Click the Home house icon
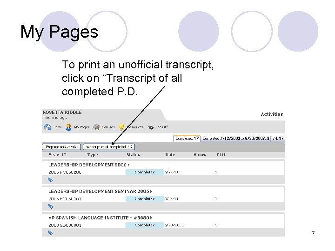 47,127
